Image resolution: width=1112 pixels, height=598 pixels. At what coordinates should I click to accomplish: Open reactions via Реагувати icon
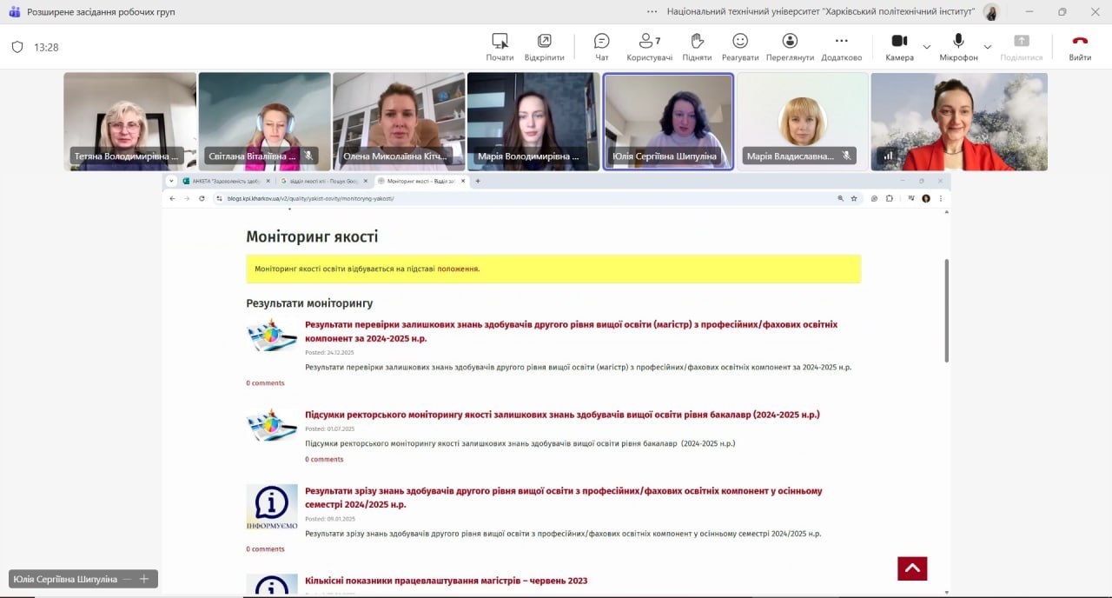pyautogui.click(x=739, y=42)
